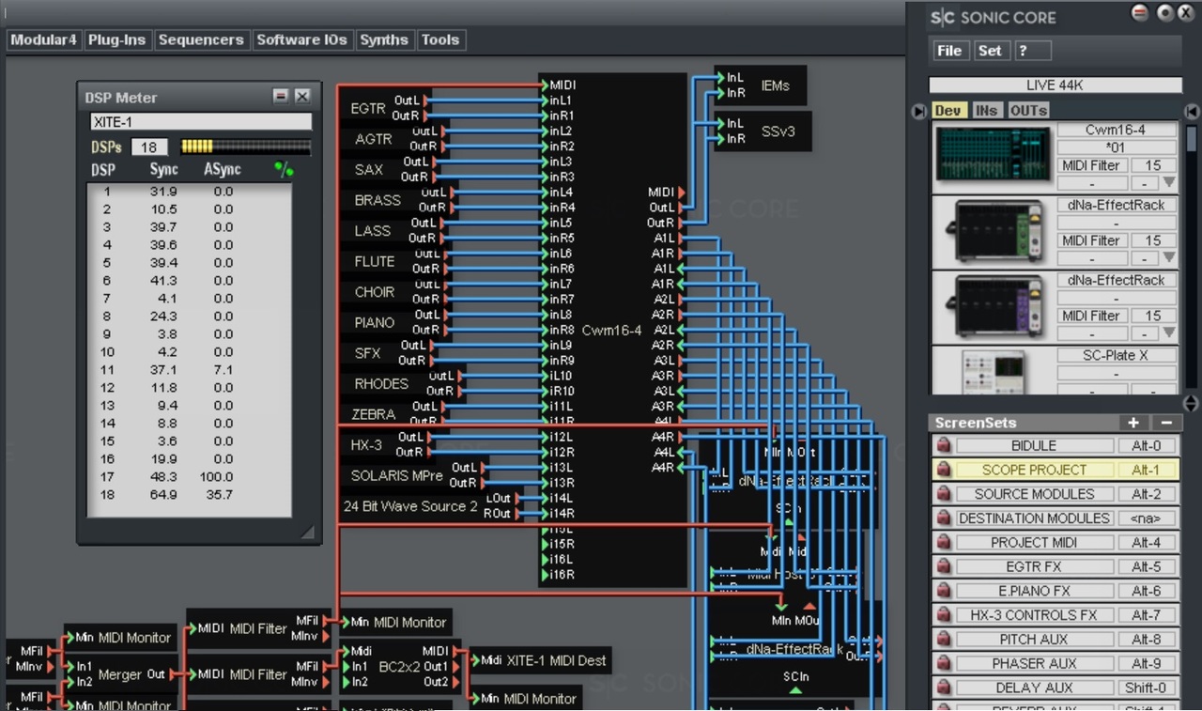
Task: Click the lock icon next to BIDULE
Action: [x=944, y=445]
